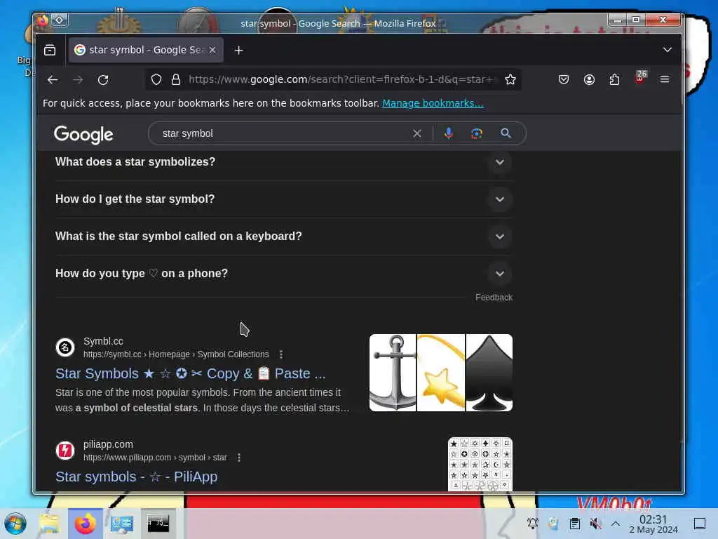The height and width of the screenshot is (539, 718).
Task: Bookmark this page with the star icon
Action: (x=510, y=80)
